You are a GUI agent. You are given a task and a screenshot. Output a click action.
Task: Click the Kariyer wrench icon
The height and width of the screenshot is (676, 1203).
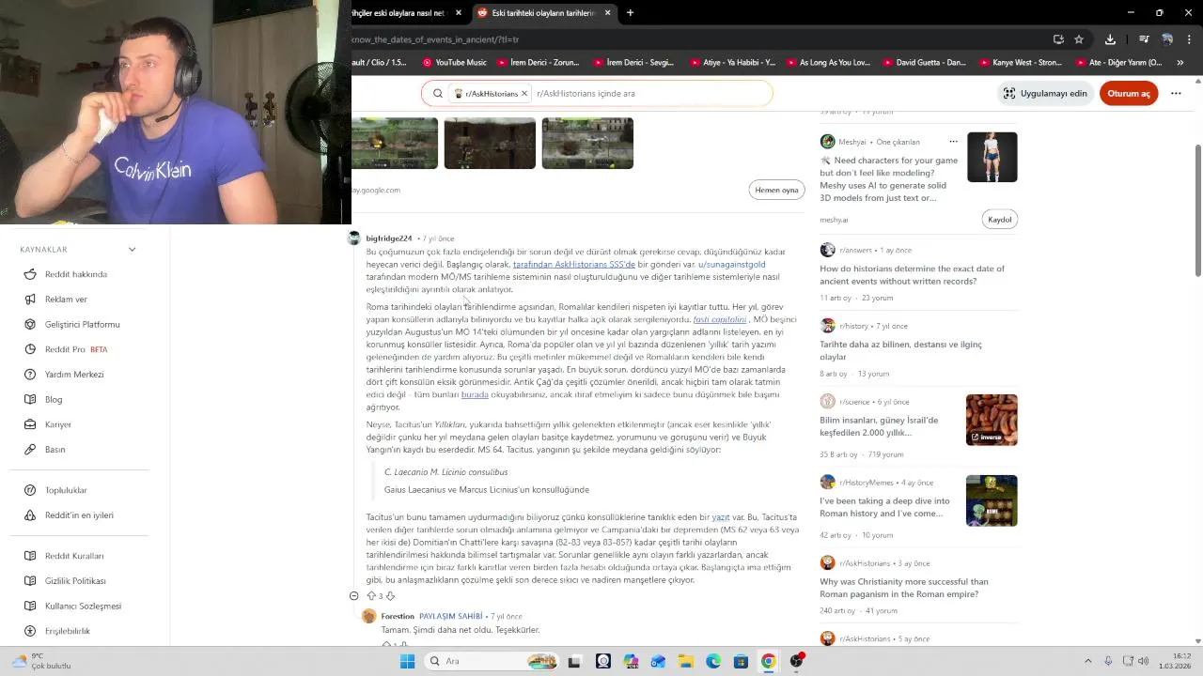(31, 424)
